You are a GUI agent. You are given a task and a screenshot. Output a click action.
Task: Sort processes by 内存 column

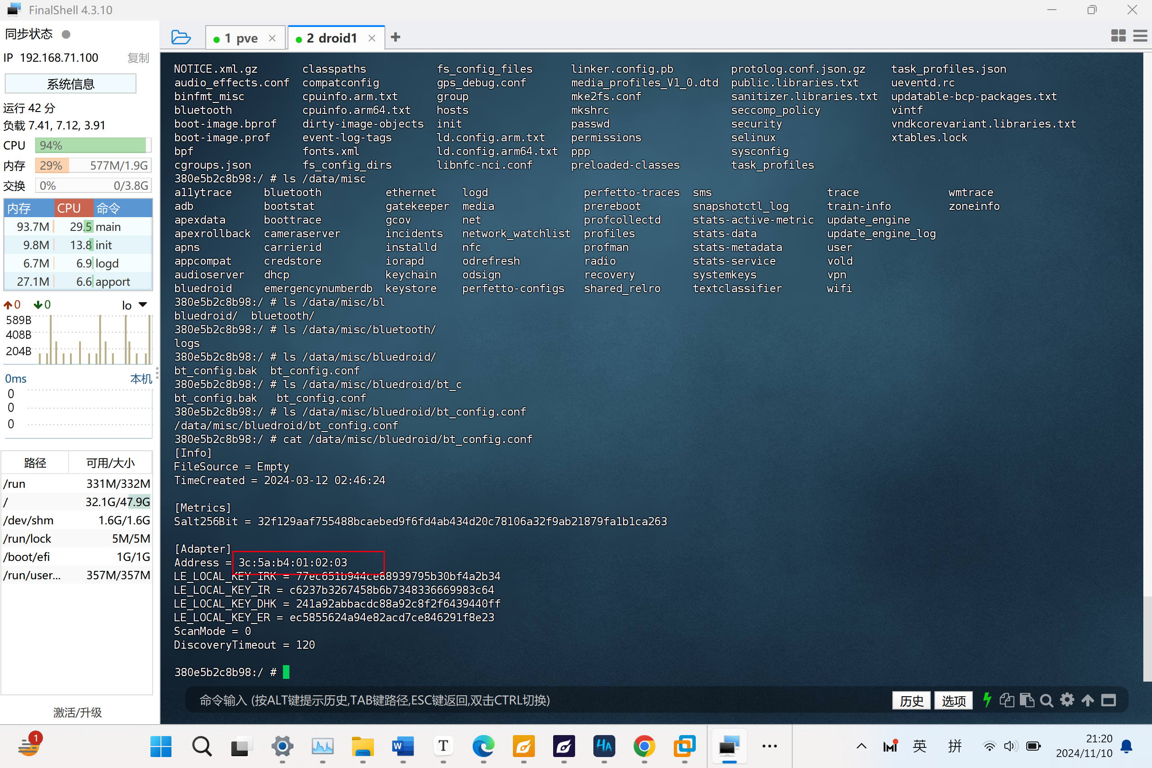pos(28,208)
